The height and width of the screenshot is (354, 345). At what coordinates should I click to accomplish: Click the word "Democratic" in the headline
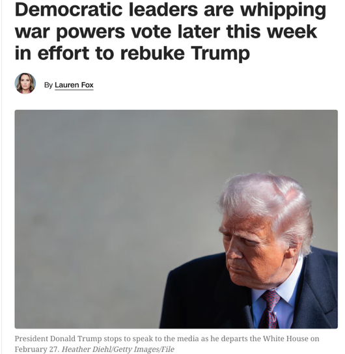68,10
